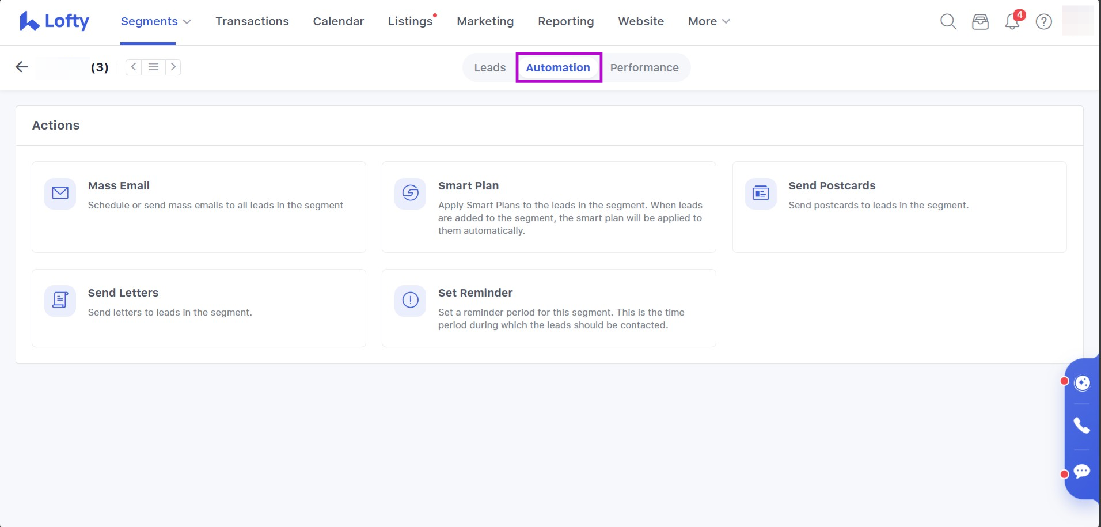Open the AI assistant sparkle icon
1101x527 pixels.
1082,383
